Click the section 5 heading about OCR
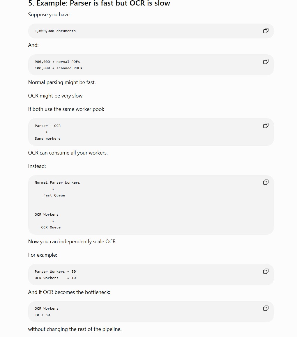 point(99,3)
